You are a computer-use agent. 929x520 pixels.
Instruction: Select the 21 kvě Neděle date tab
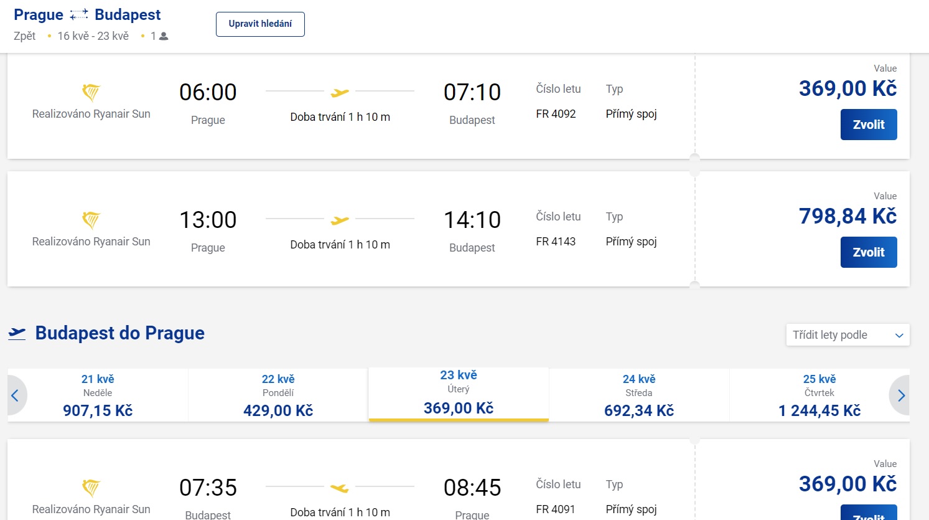click(x=98, y=395)
